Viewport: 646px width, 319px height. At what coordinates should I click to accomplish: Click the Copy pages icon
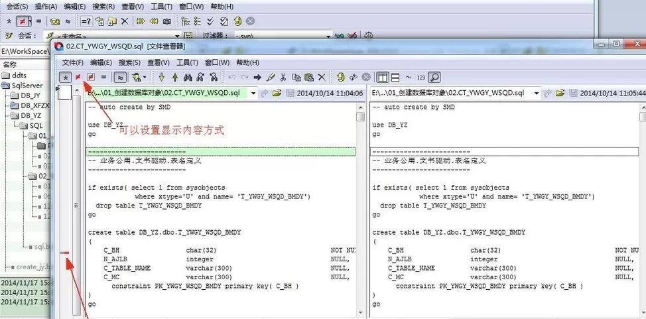[296, 77]
